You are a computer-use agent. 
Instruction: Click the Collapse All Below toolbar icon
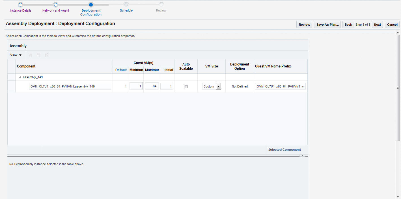pyautogui.click(x=38, y=55)
